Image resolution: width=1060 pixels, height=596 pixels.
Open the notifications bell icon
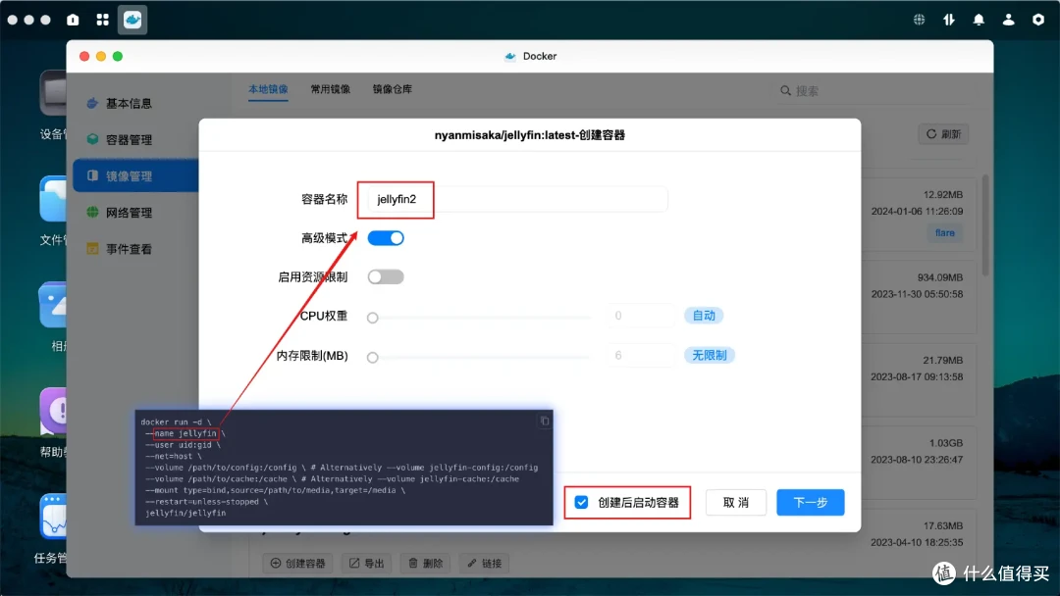point(979,20)
